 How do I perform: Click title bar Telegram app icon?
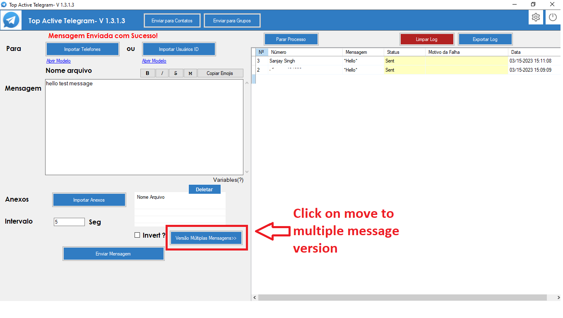click(x=4, y=5)
